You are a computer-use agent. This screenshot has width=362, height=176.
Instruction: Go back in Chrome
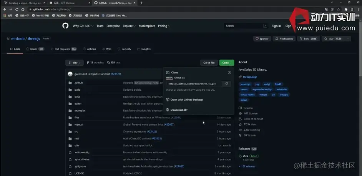[x=5, y=10]
